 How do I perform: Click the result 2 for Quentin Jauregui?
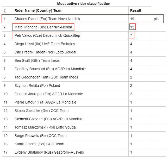pos(131,94)
